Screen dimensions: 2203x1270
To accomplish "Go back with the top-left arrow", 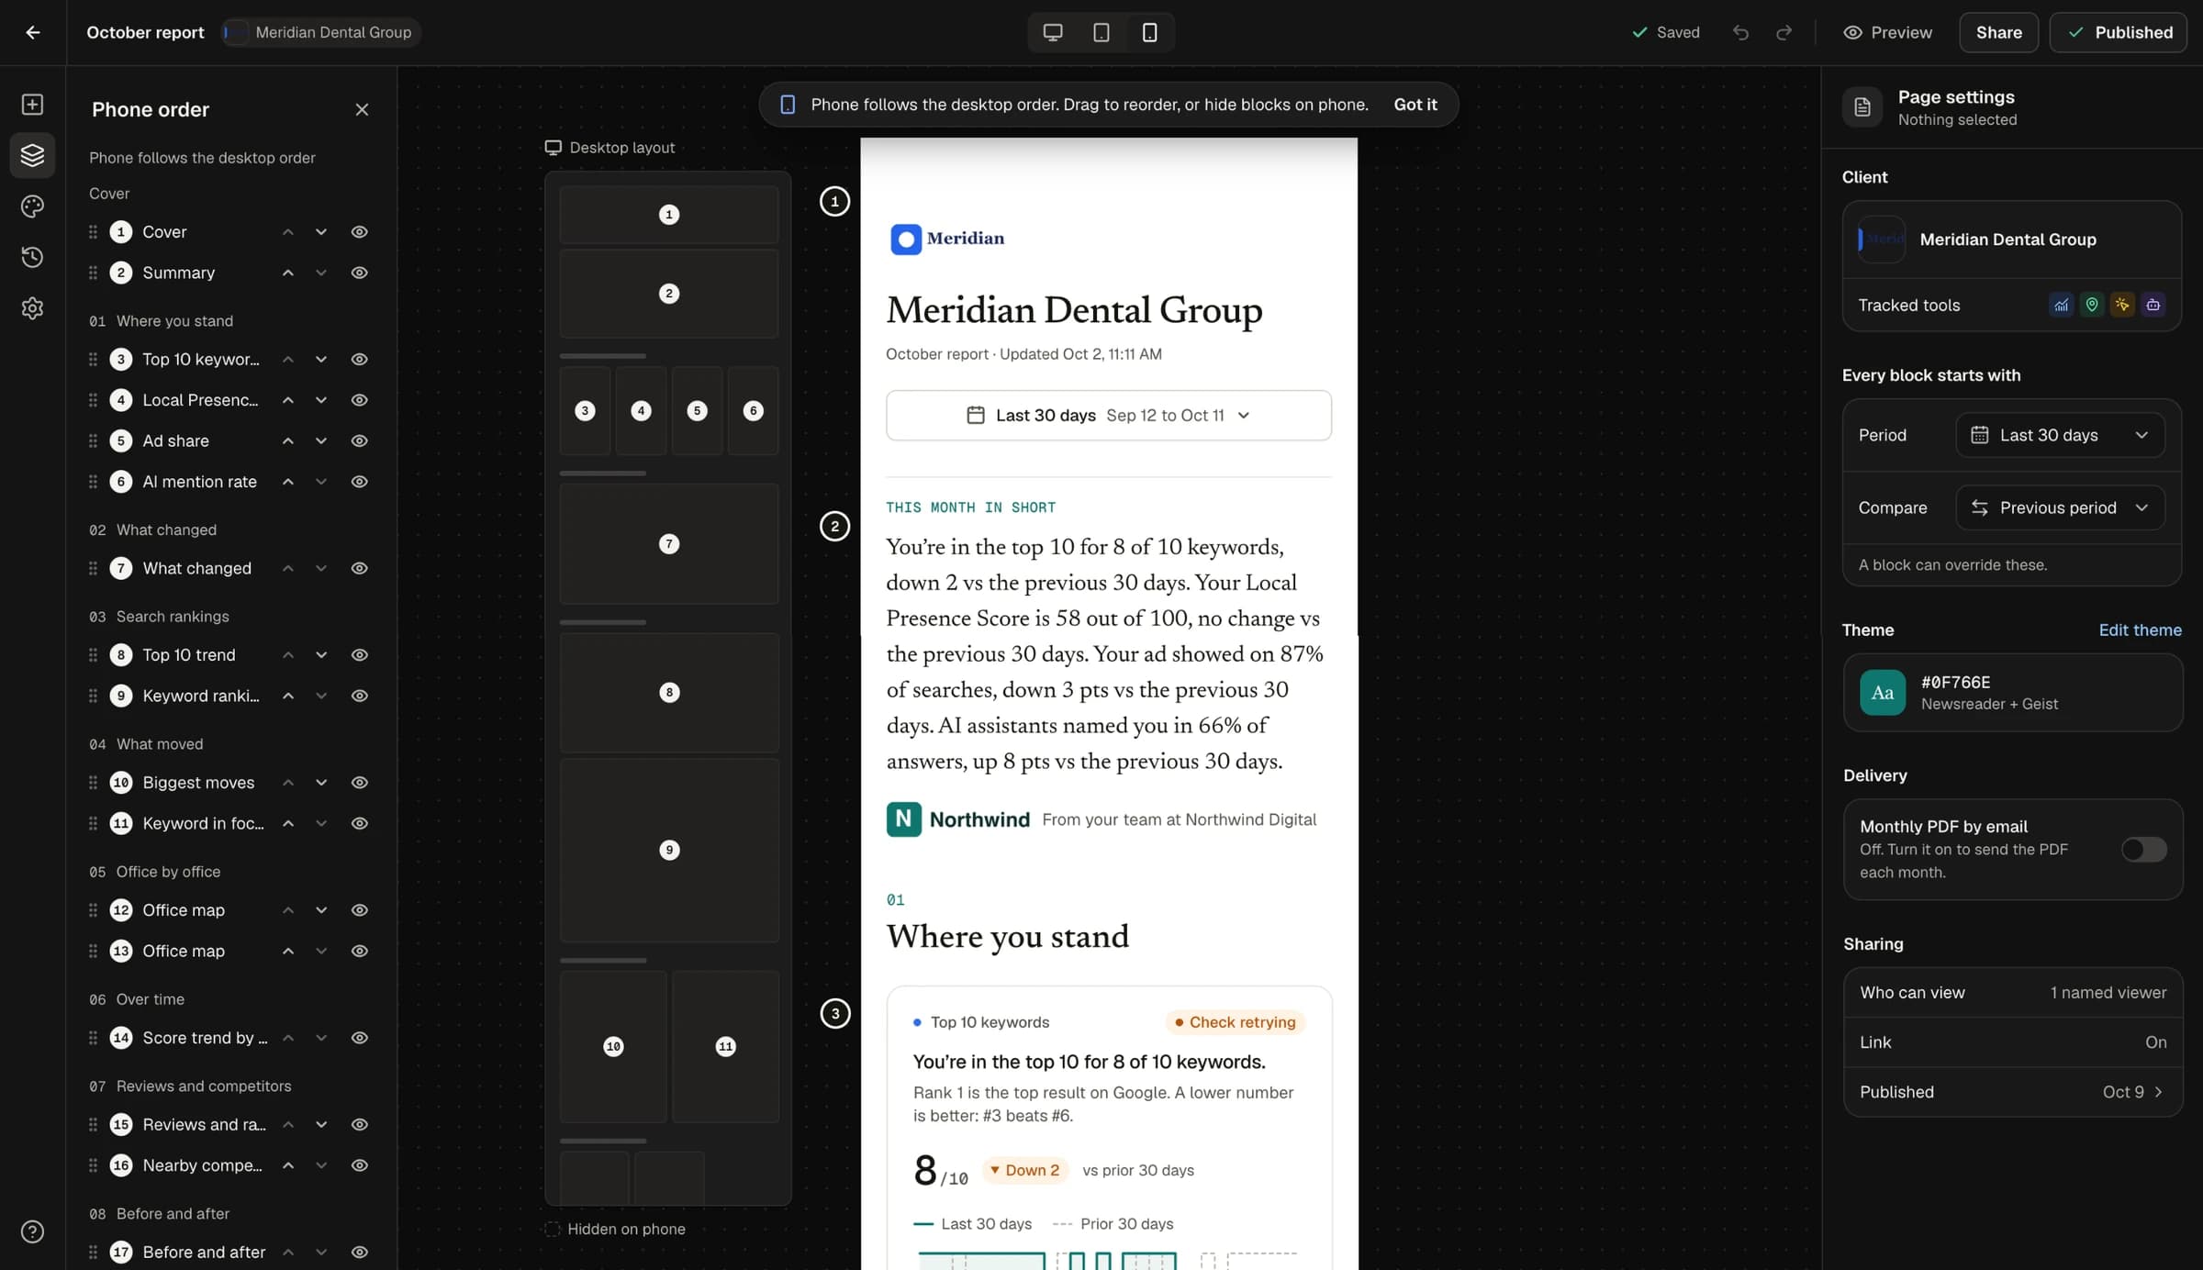I will pyautogui.click(x=33, y=32).
